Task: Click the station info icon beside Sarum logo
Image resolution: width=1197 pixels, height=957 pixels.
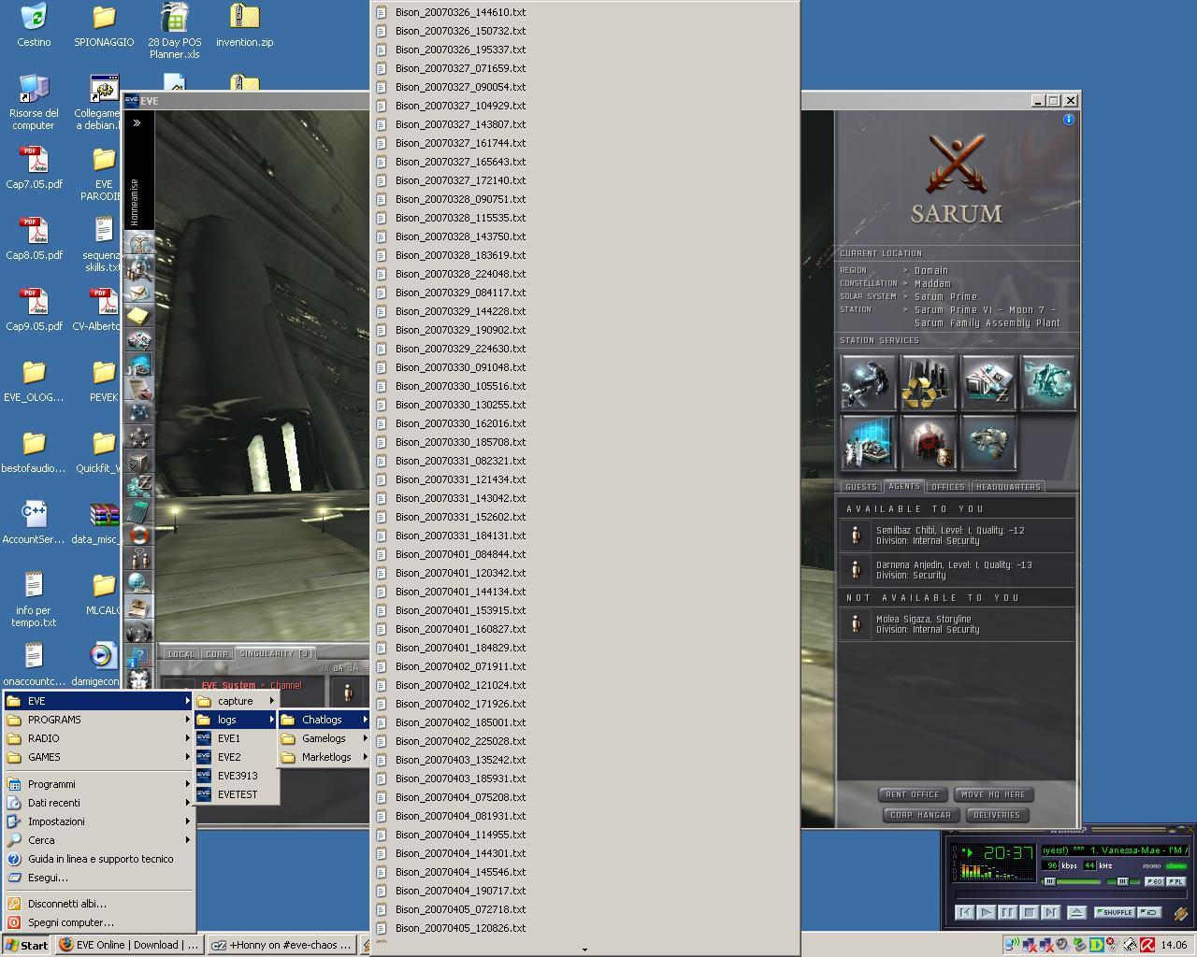Action: [1069, 120]
